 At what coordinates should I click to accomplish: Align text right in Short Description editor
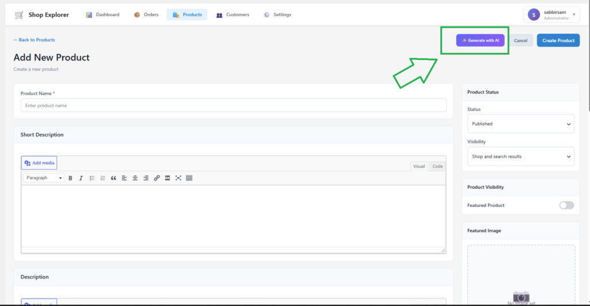(146, 178)
